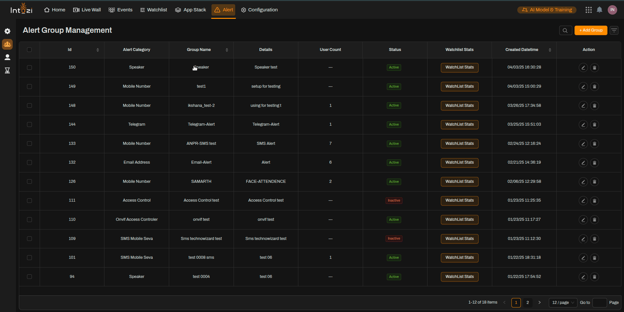Select the user profile icon in sidebar

pyautogui.click(x=7, y=57)
